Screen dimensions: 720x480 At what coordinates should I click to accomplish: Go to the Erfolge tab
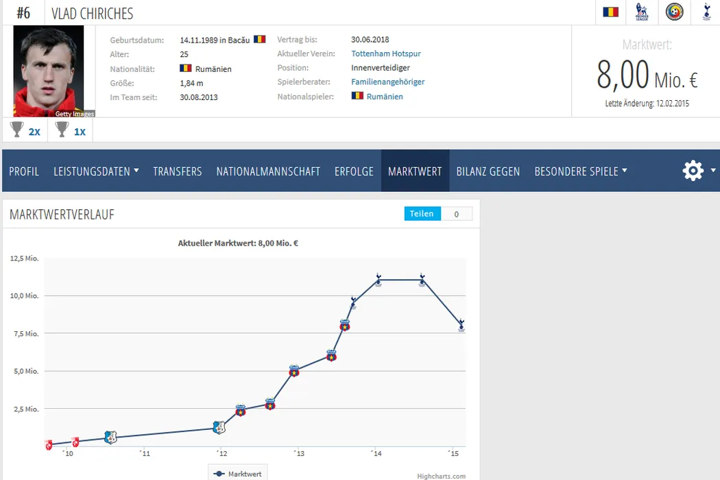(x=354, y=171)
